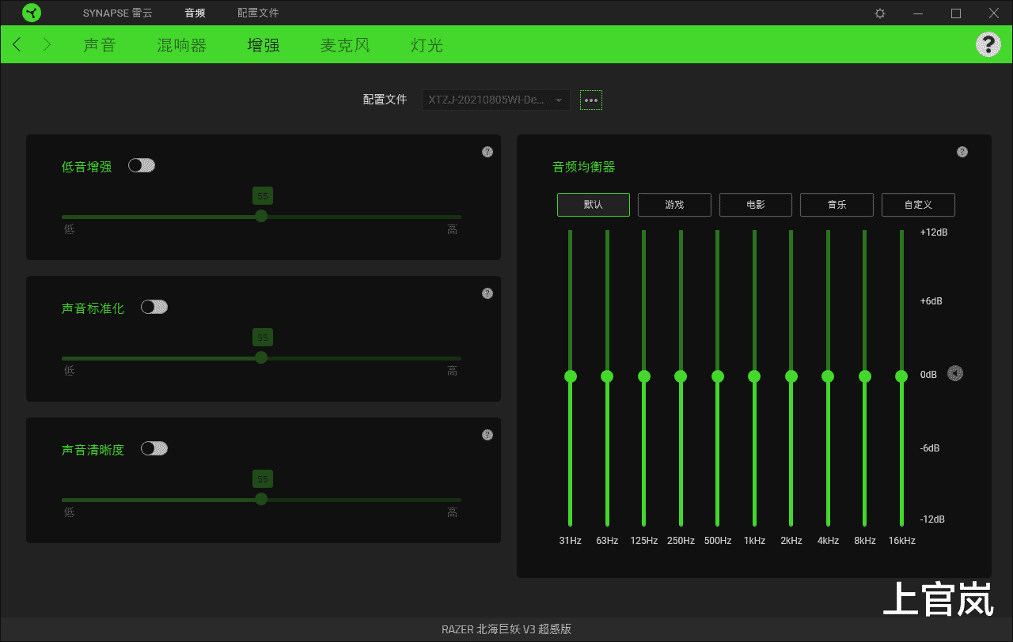Click the RAZER 北海巨妖 V3 超感版 device label
1013x642 pixels.
(506, 629)
